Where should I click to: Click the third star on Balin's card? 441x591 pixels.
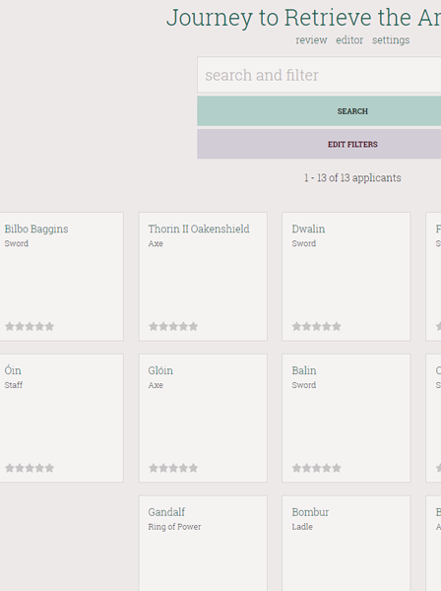click(317, 468)
